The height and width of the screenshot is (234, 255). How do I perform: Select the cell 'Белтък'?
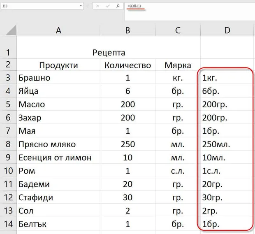[58, 224]
